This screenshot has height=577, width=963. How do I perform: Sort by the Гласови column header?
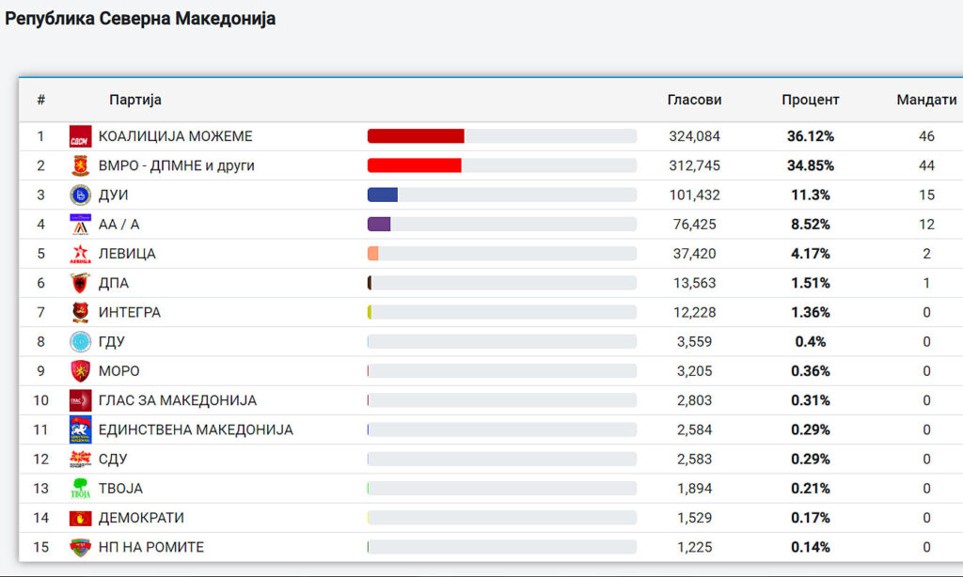(x=694, y=100)
